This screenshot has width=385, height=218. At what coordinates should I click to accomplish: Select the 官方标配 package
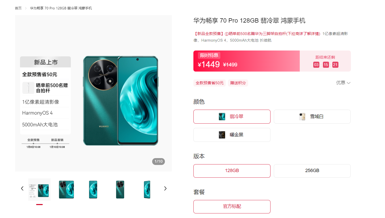[x=232, y=207]
